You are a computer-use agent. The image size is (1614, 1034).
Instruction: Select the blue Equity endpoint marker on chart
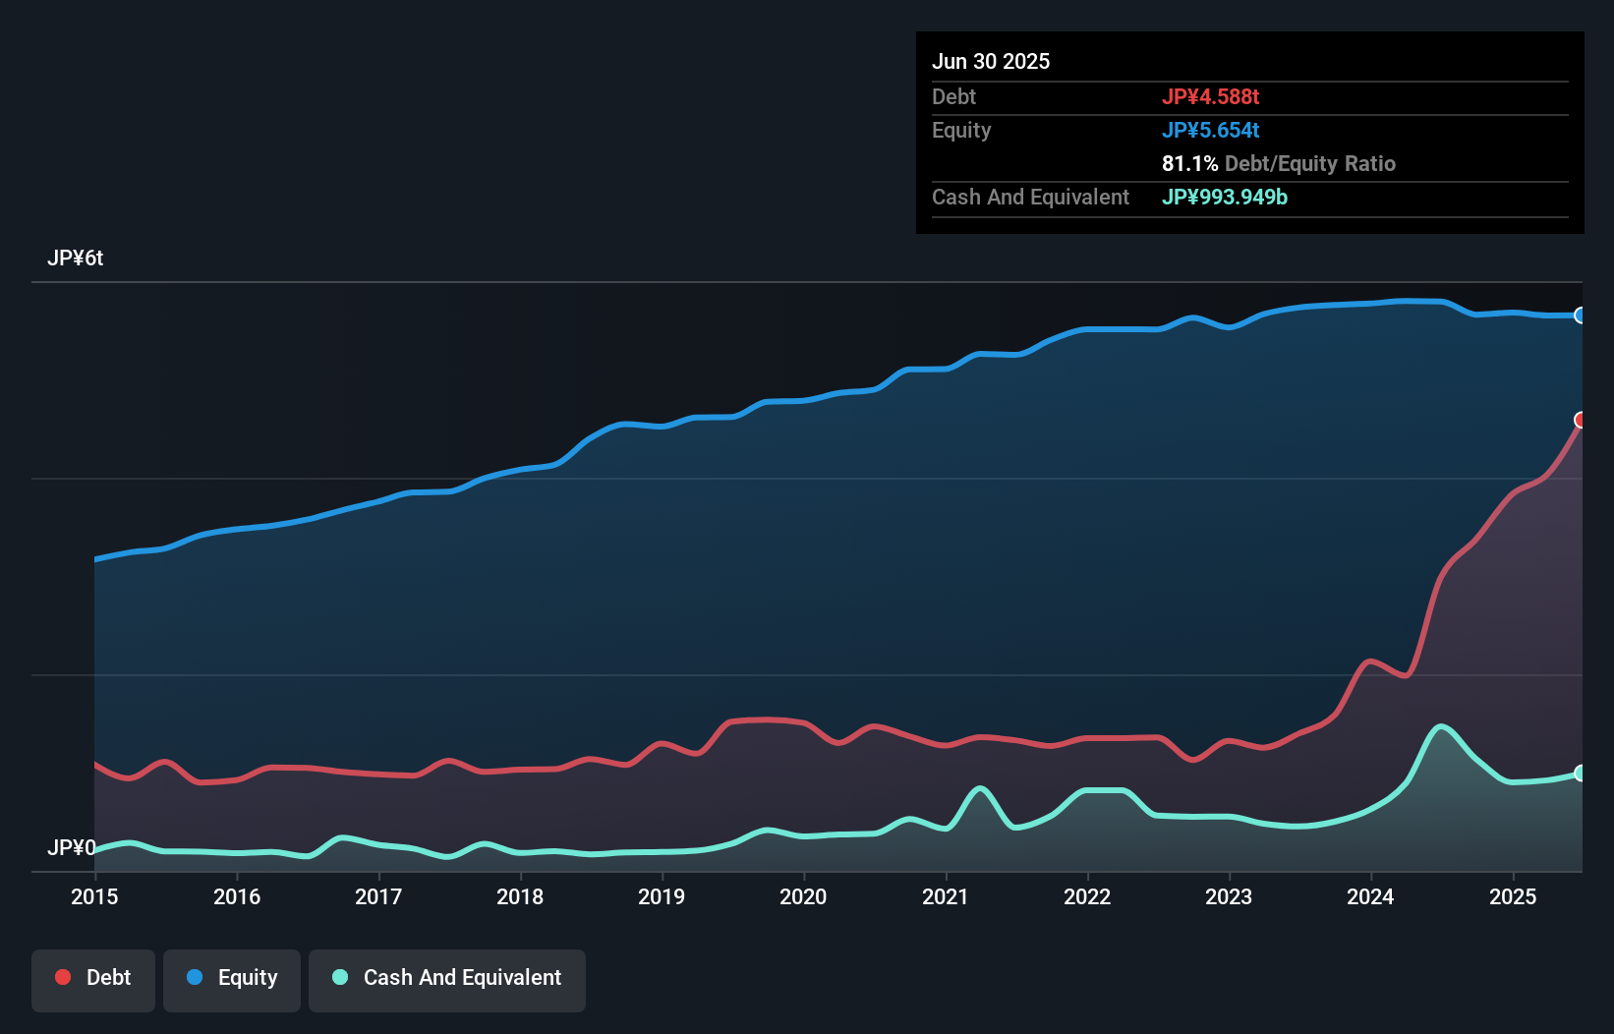pos(1580,316)
